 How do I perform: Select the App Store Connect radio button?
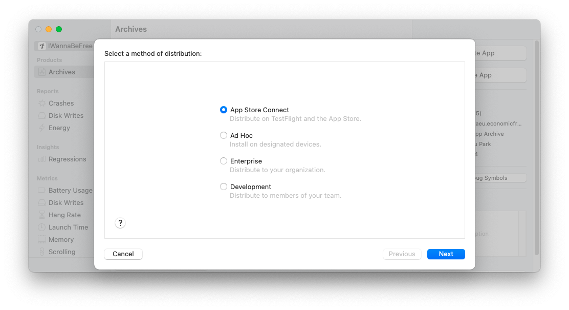224,110
